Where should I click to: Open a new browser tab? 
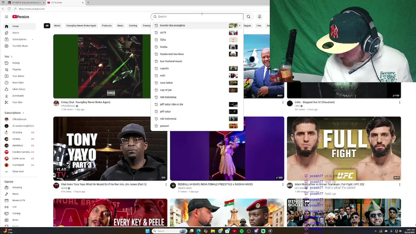(88, 3)
